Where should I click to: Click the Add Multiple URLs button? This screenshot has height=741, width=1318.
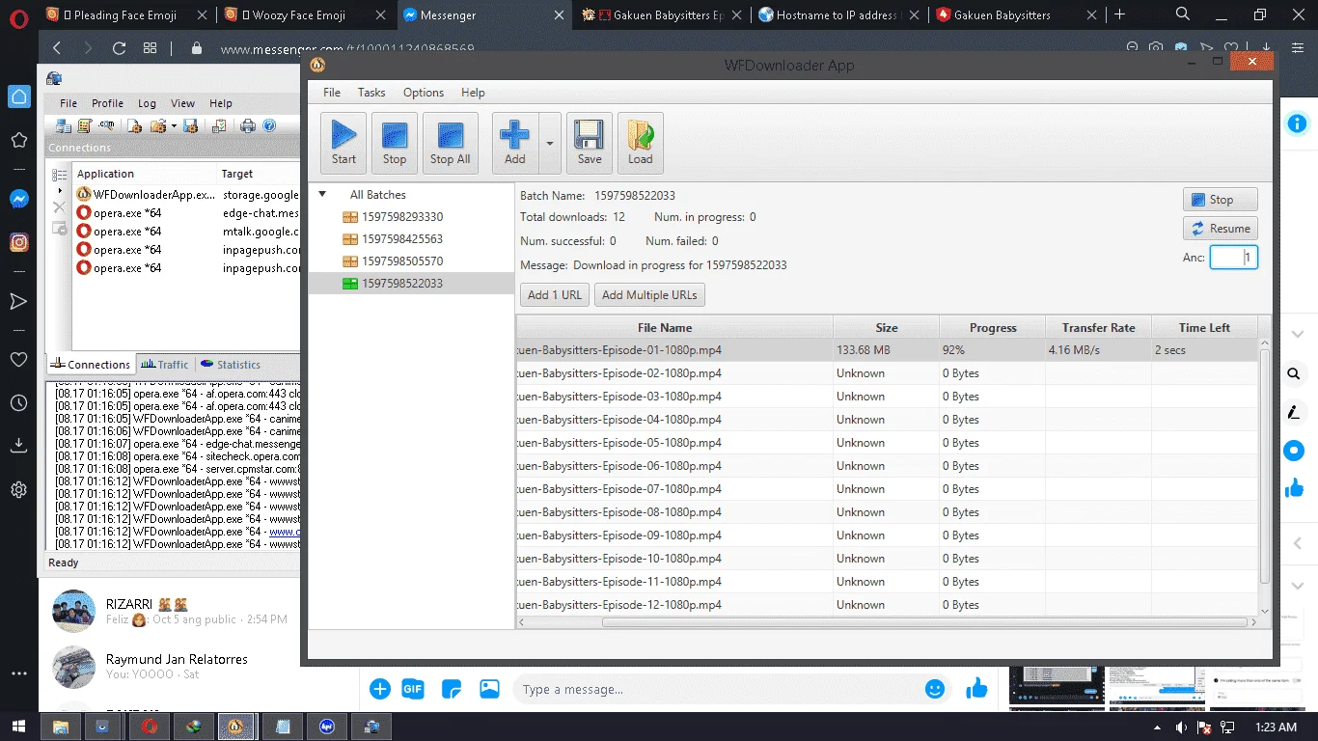pos(649,295)
